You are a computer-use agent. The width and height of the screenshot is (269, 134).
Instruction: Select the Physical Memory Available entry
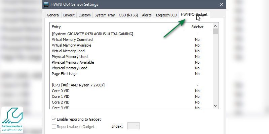pos(131,62)
